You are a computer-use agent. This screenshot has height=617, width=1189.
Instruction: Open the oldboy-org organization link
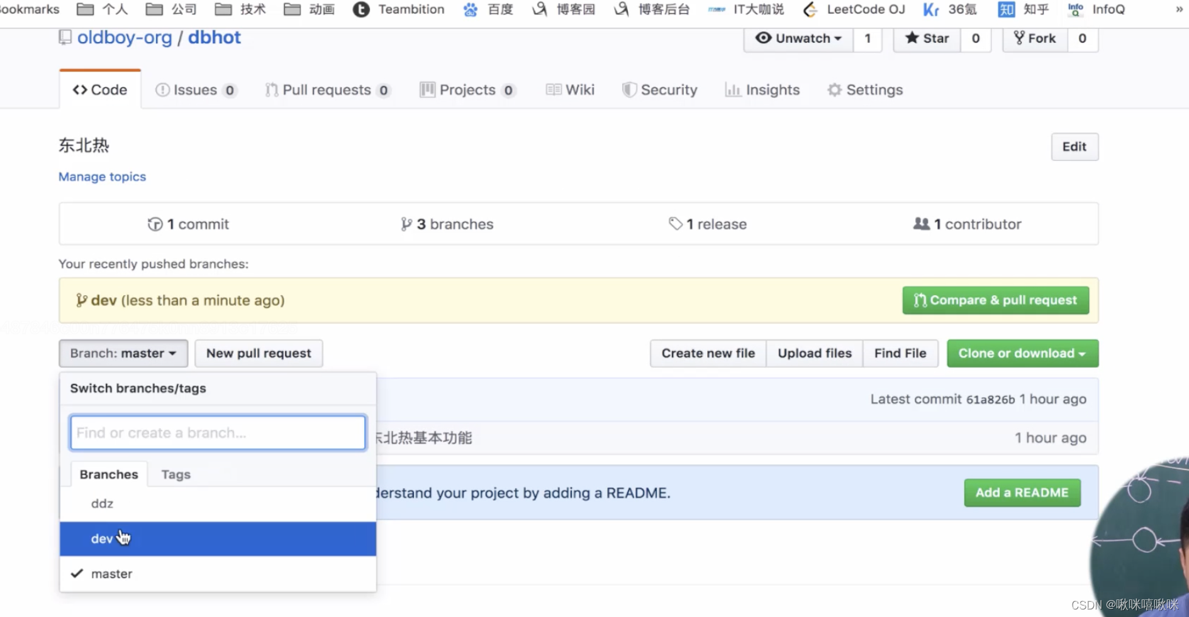tap(125, 38)
